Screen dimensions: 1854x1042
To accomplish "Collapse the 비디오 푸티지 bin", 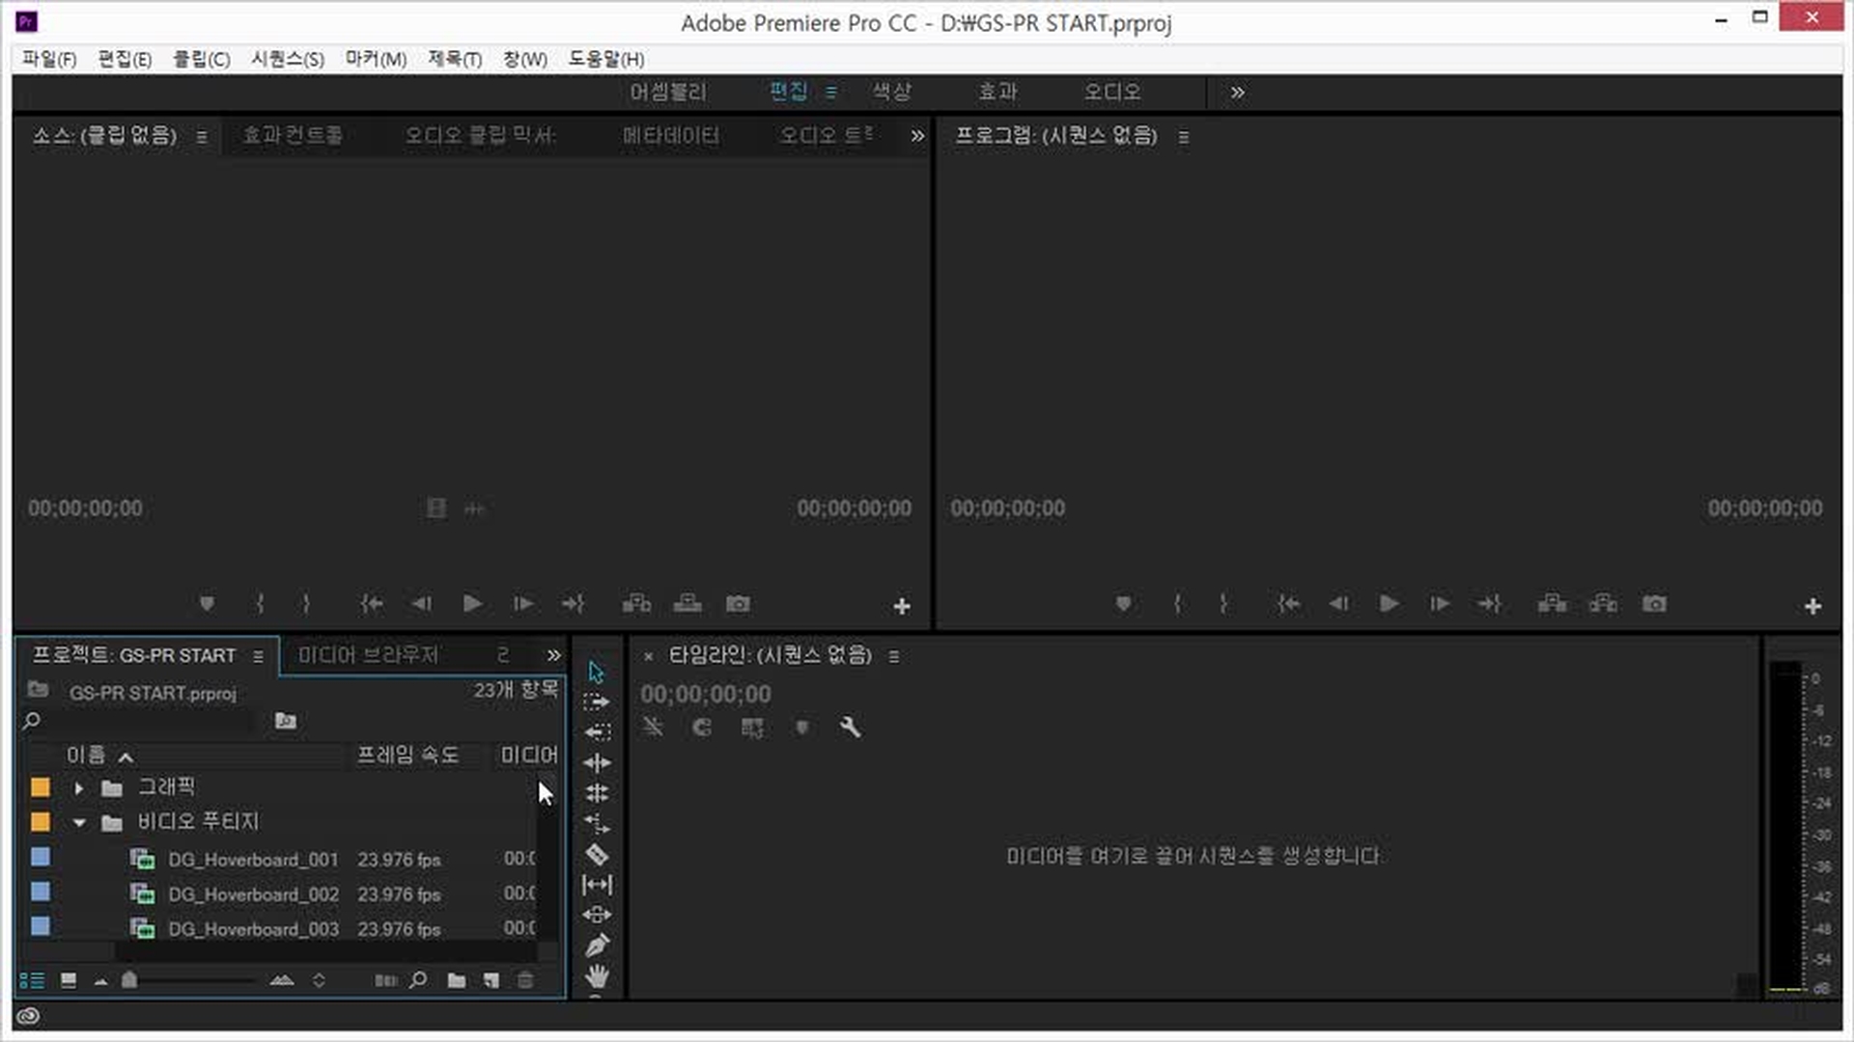I will [79, 823].
